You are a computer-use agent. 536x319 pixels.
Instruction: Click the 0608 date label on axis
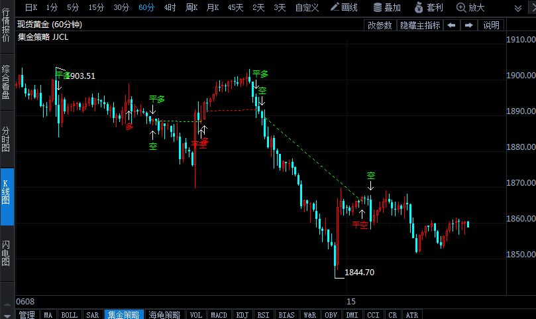25,302
